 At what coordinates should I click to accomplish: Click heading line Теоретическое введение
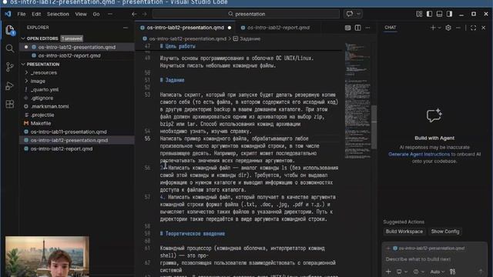pyautogui.click(x=195, y=234)
